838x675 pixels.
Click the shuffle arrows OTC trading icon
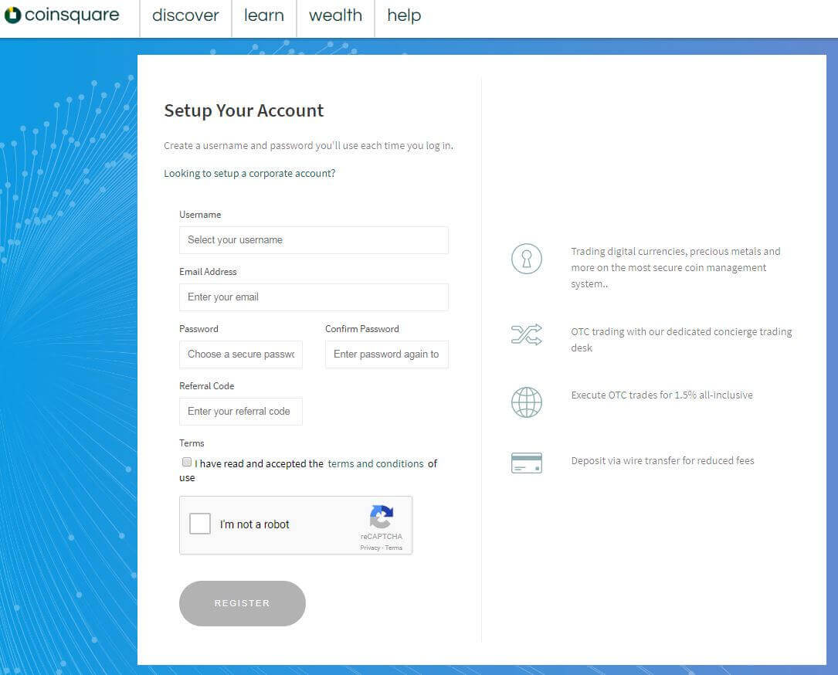click(527, 334)
